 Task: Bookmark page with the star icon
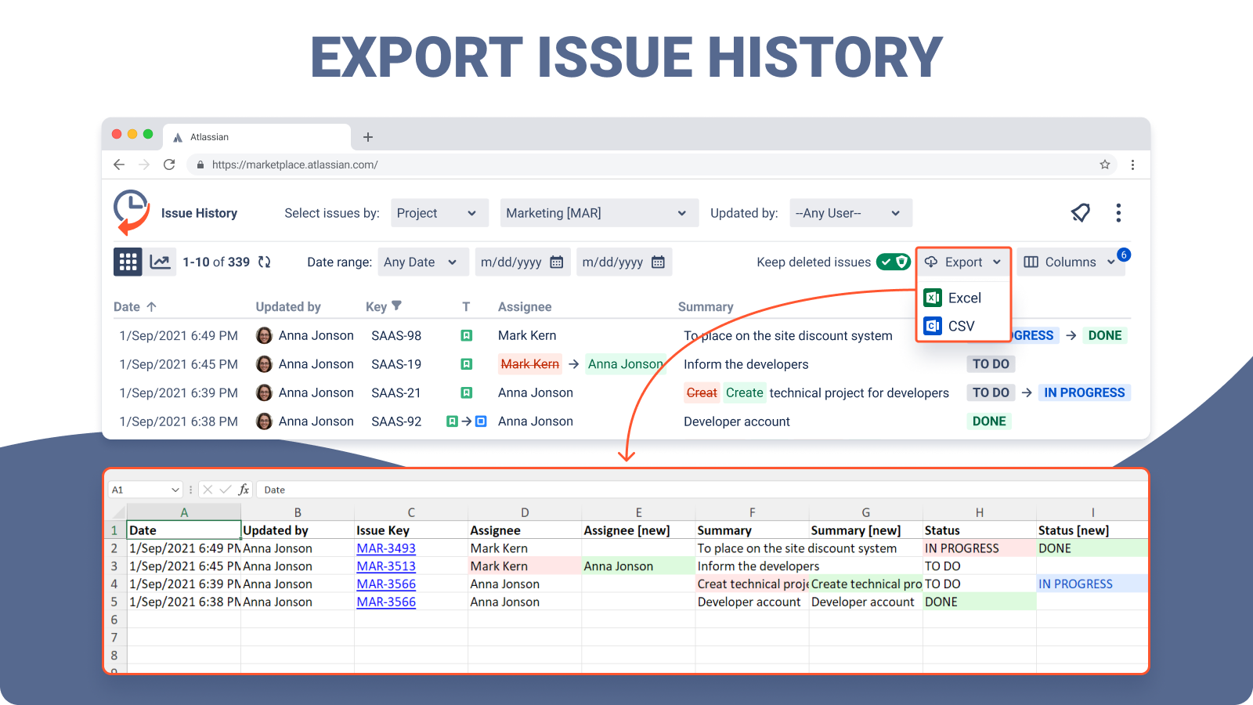click(x=1105, y=164)
